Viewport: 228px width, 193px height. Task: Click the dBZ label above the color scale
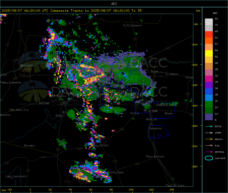click(215, 13)
